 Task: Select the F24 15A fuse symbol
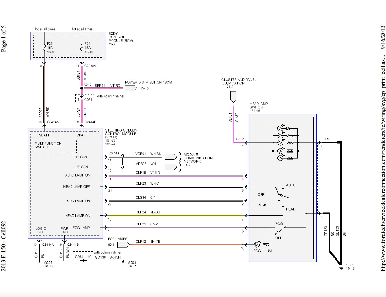pos(82,47)
